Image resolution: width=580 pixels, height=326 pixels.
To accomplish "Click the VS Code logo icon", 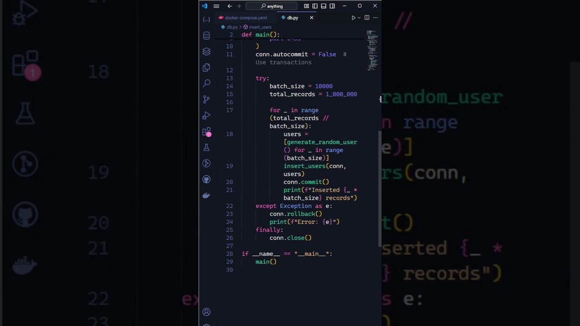I will coord(204,6).
